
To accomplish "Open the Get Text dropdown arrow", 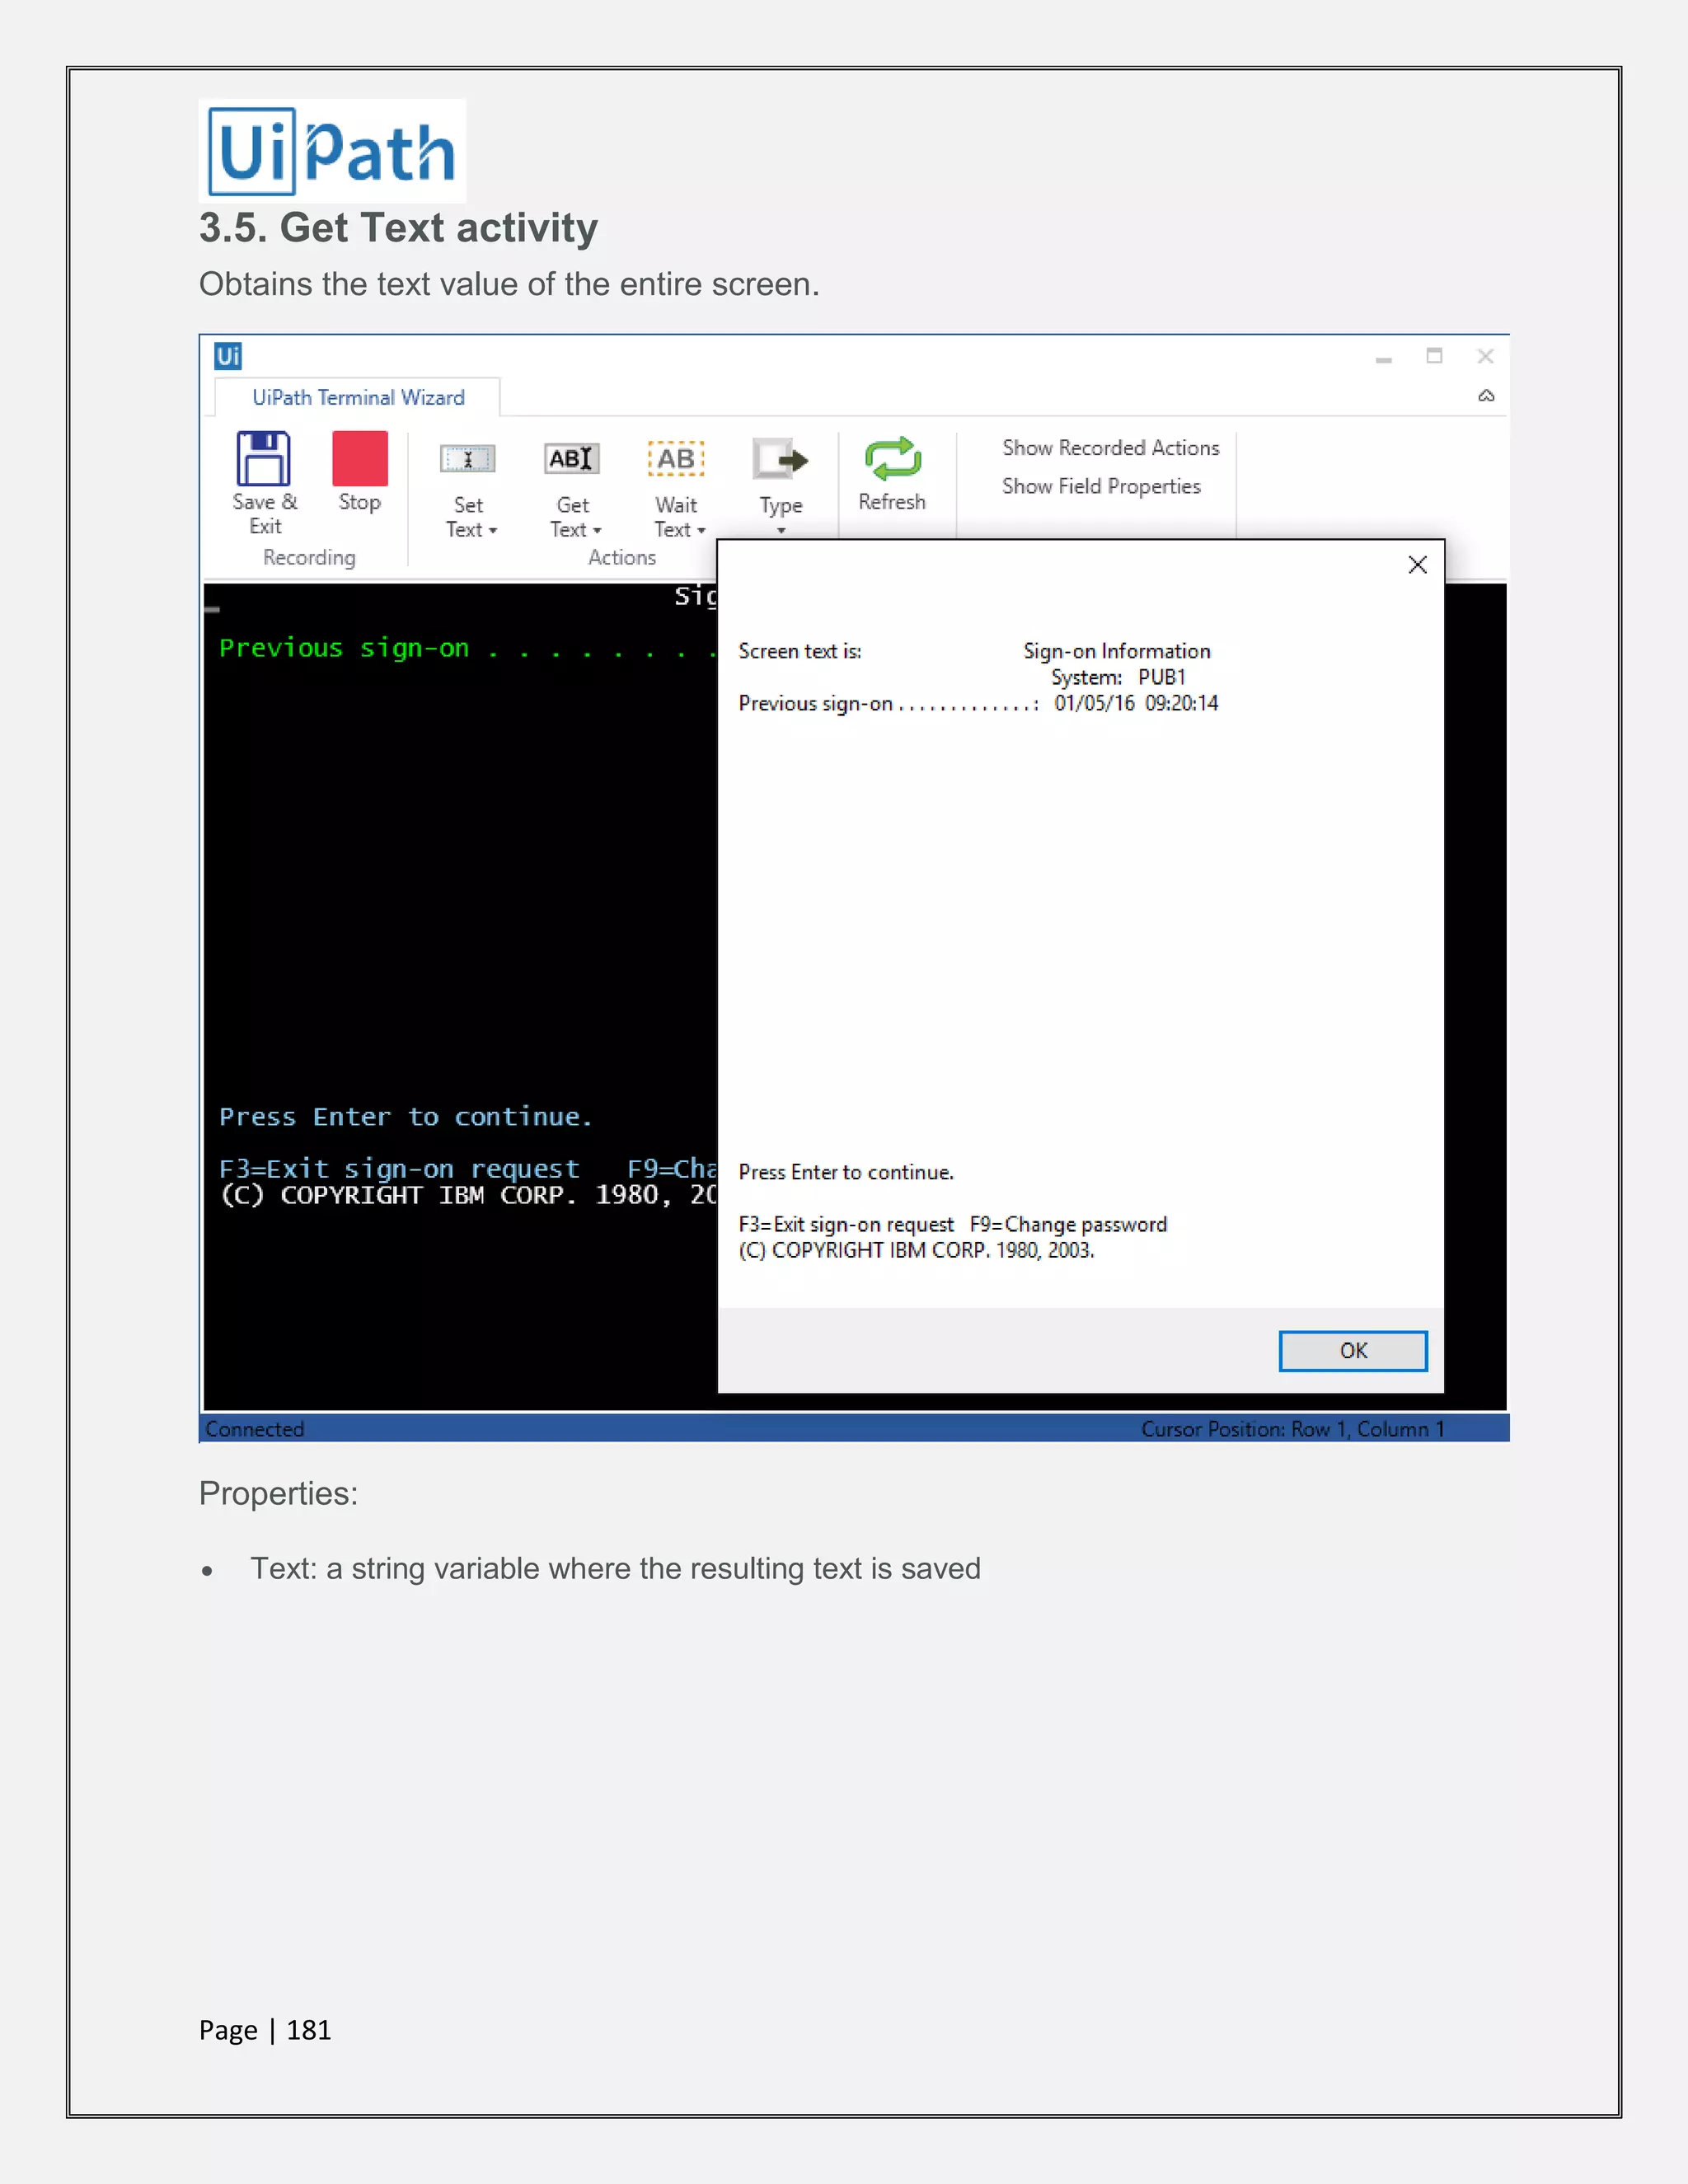I will 597,531.
